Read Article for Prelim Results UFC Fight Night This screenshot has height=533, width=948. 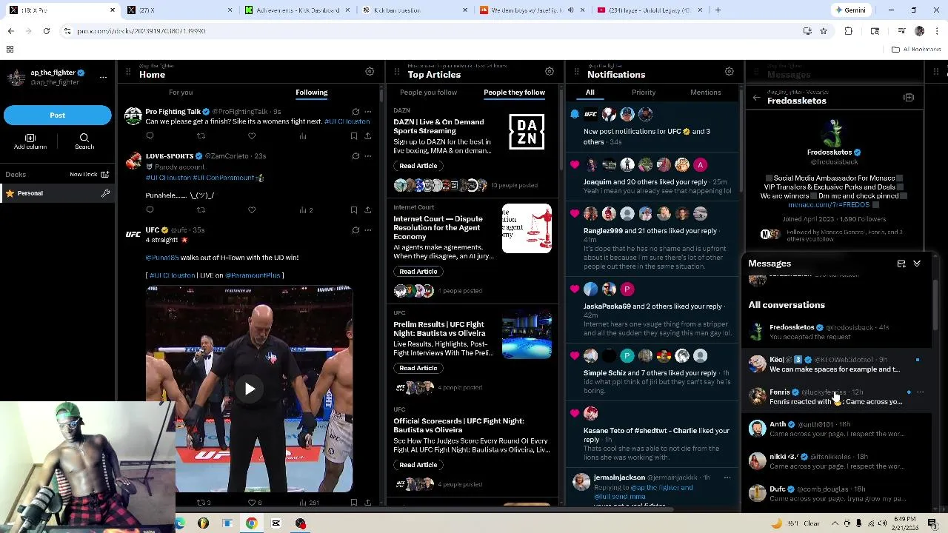coord(418,368)
